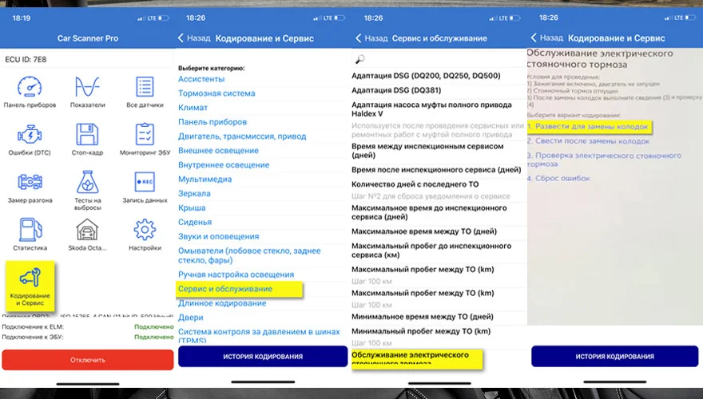Select Адаптация DSG (DQ381) entry
Screen dimensions: 703x399
pos(396,90)
